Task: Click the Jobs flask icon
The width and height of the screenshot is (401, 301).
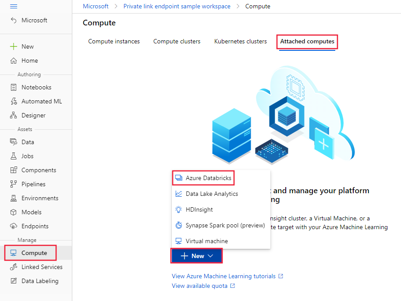Action: (x=14, y=156)
